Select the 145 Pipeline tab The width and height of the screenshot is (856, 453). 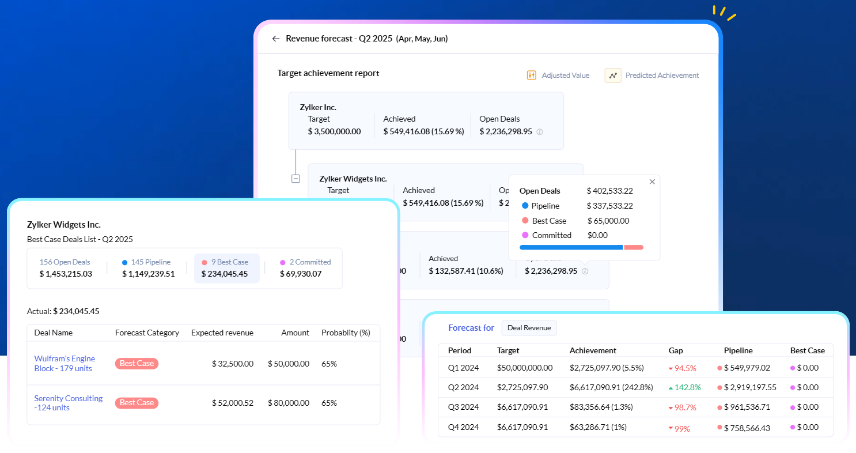pos(148,268)
